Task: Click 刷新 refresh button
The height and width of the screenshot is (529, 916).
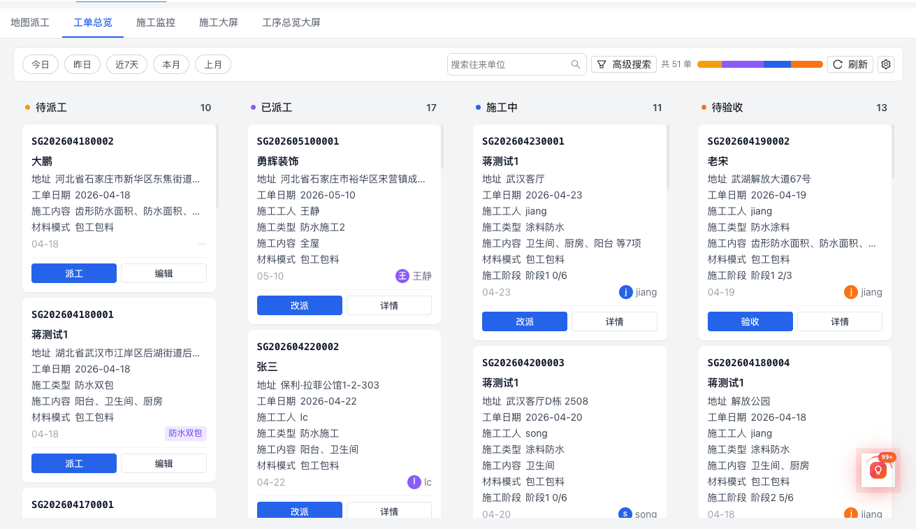Action: coord(850,64)
